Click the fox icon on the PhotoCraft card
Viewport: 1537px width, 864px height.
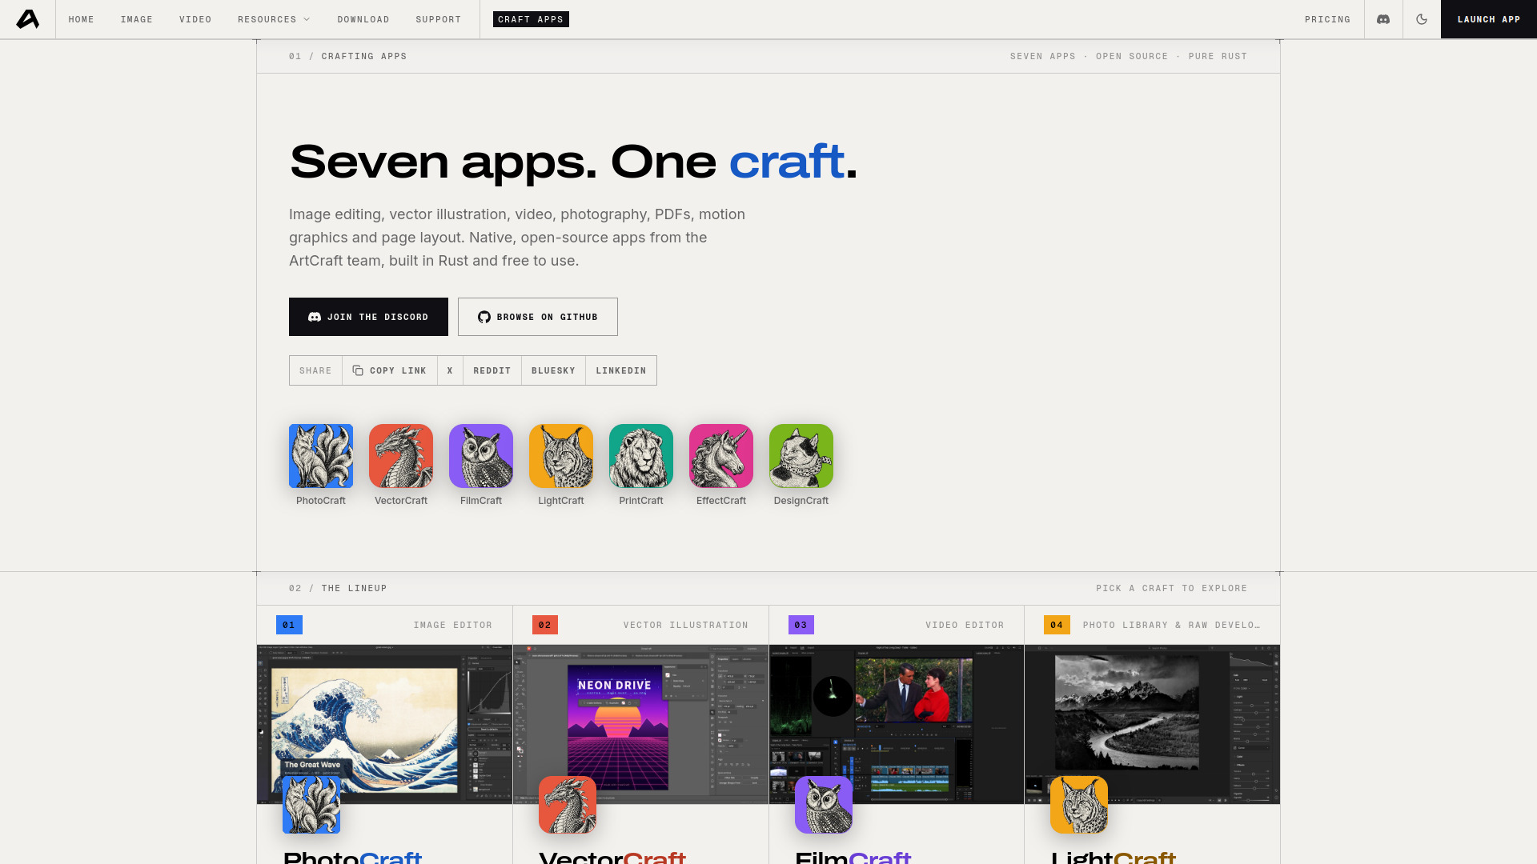311,805
